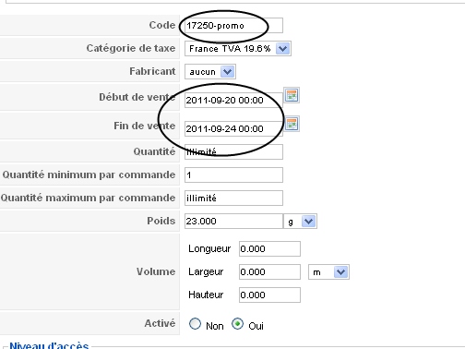Click Quantité minimum par commande field
This screenshot has width=465, height=349.
(x=233, y=175)
